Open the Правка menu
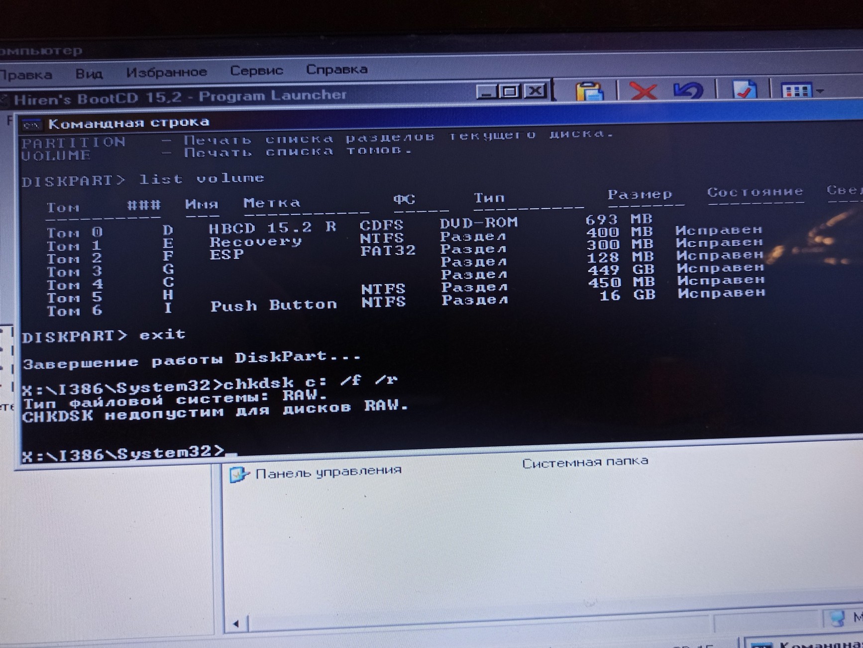Screen dimensions: 863x648 pyautogui.click(x=26, y=75)
